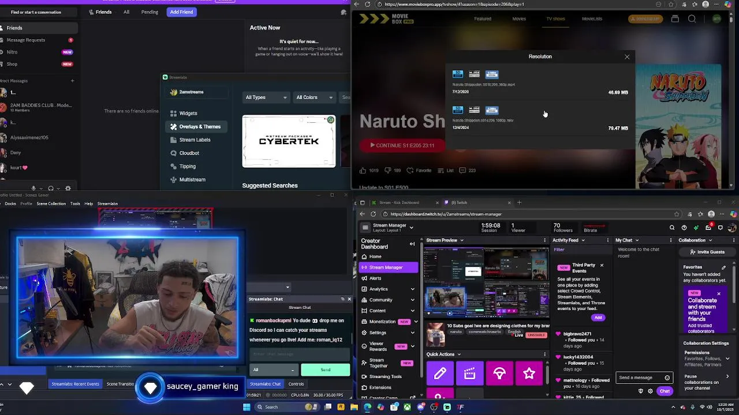
Task: Expand the All Colors filter dropdown
Action: click(314, 97)
